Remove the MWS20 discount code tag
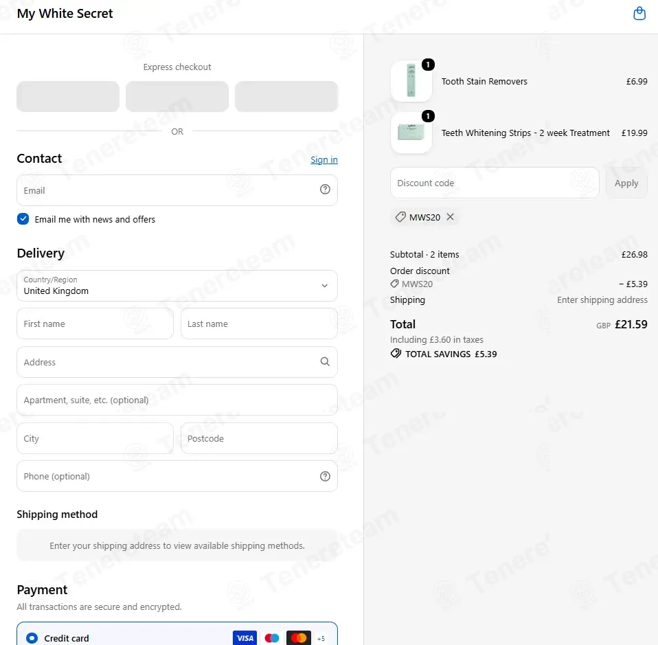The height and width of the screenshot is (645, 658). tap(451, 216)
